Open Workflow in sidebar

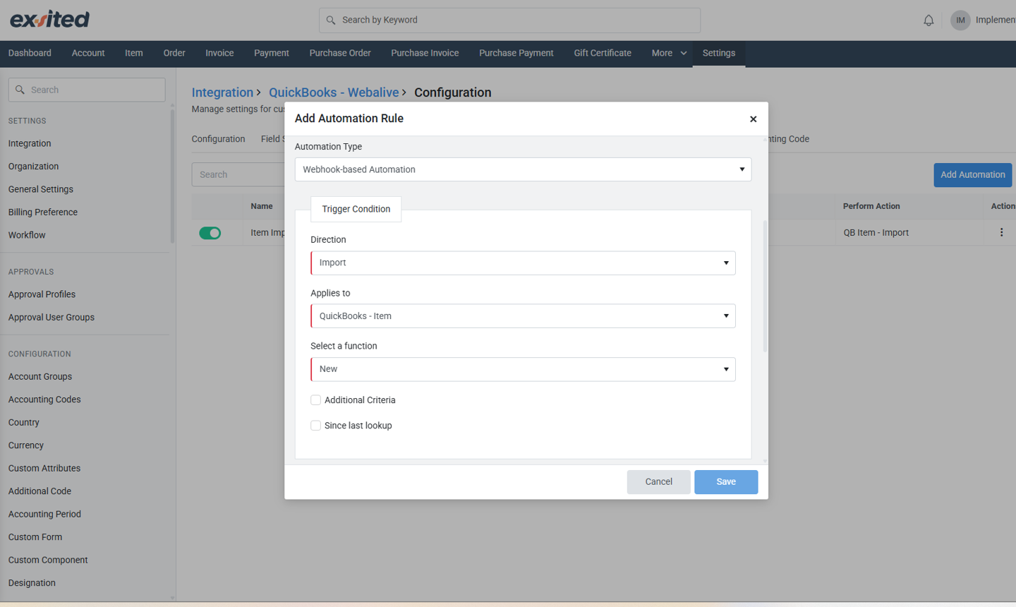click(27, 235)
